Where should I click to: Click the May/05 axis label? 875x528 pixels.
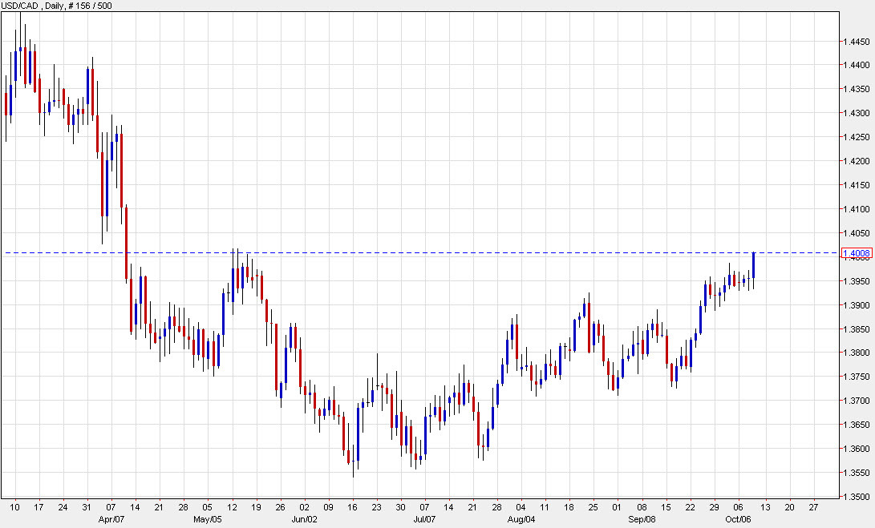[209, 518]
